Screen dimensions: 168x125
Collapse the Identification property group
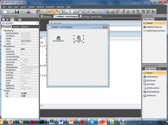tap(3, 30)
